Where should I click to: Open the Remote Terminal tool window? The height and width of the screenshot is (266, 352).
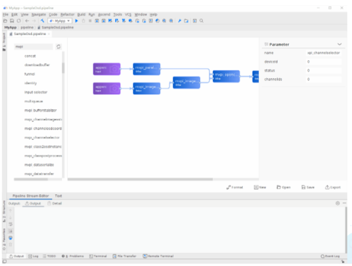click(x=158, y=256)
